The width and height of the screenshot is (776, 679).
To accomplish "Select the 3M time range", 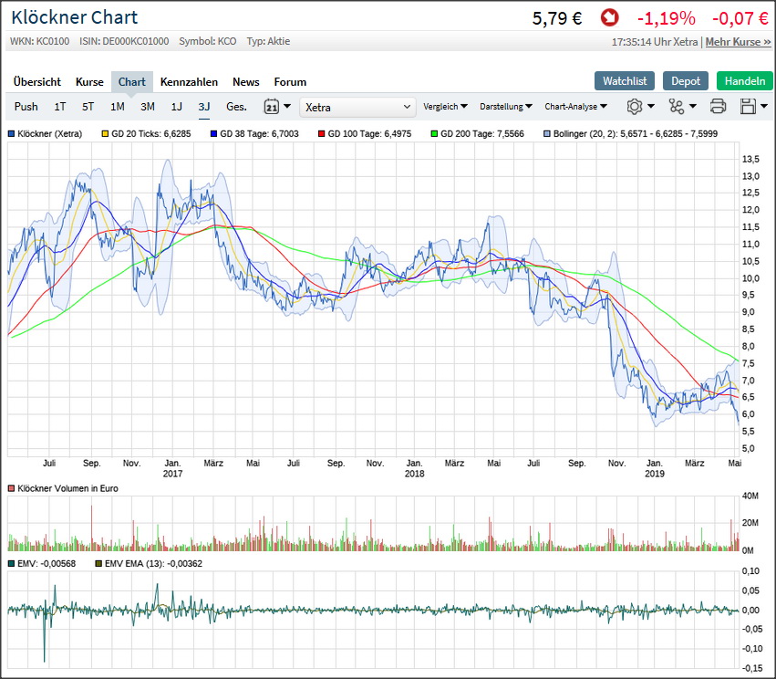I will (x=148, y=107).
